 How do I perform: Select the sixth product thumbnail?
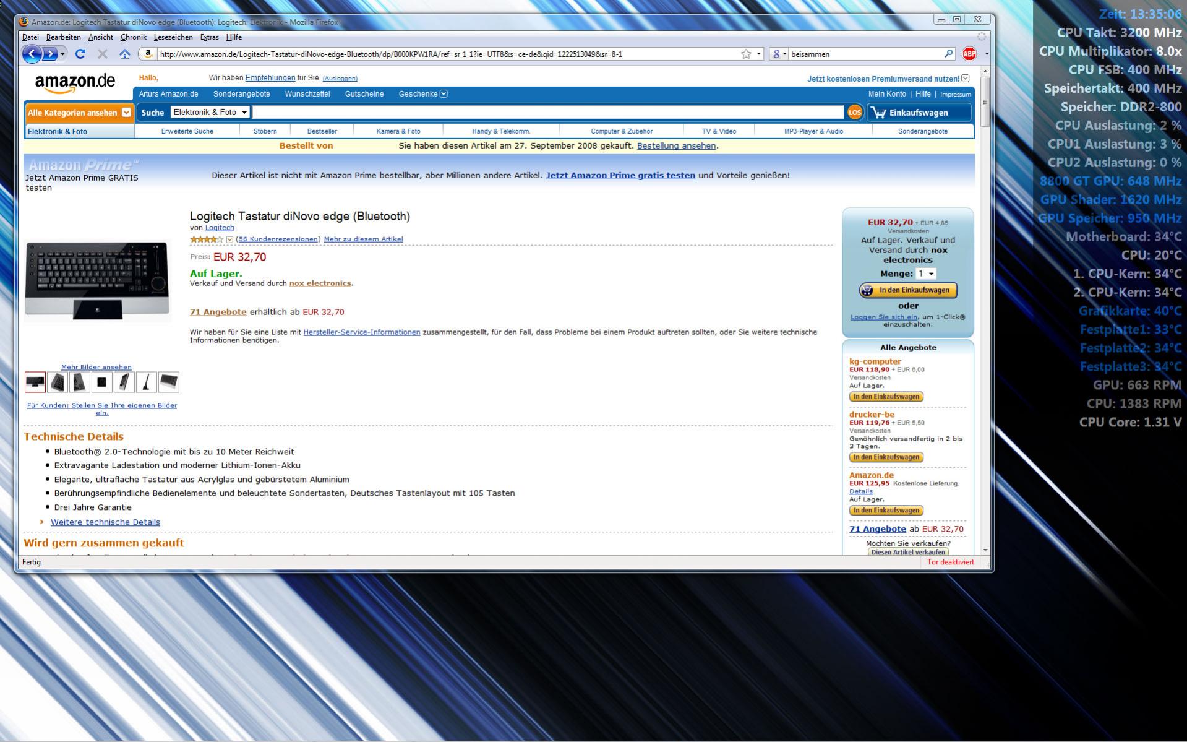(x=147, y=382)
